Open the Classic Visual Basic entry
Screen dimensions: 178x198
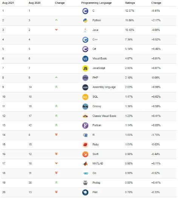coord(104,116)
